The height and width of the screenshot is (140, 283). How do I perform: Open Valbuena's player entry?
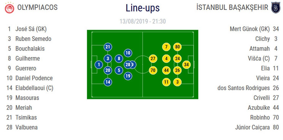click(x=26, y=127)
